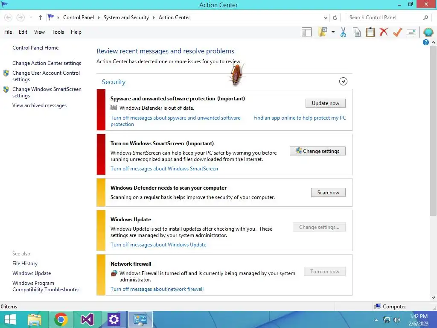Screen dimensions: 437x328
Task: Open Turn off messages about Windows SmartScreen link
Action: (x=164, y=168)
